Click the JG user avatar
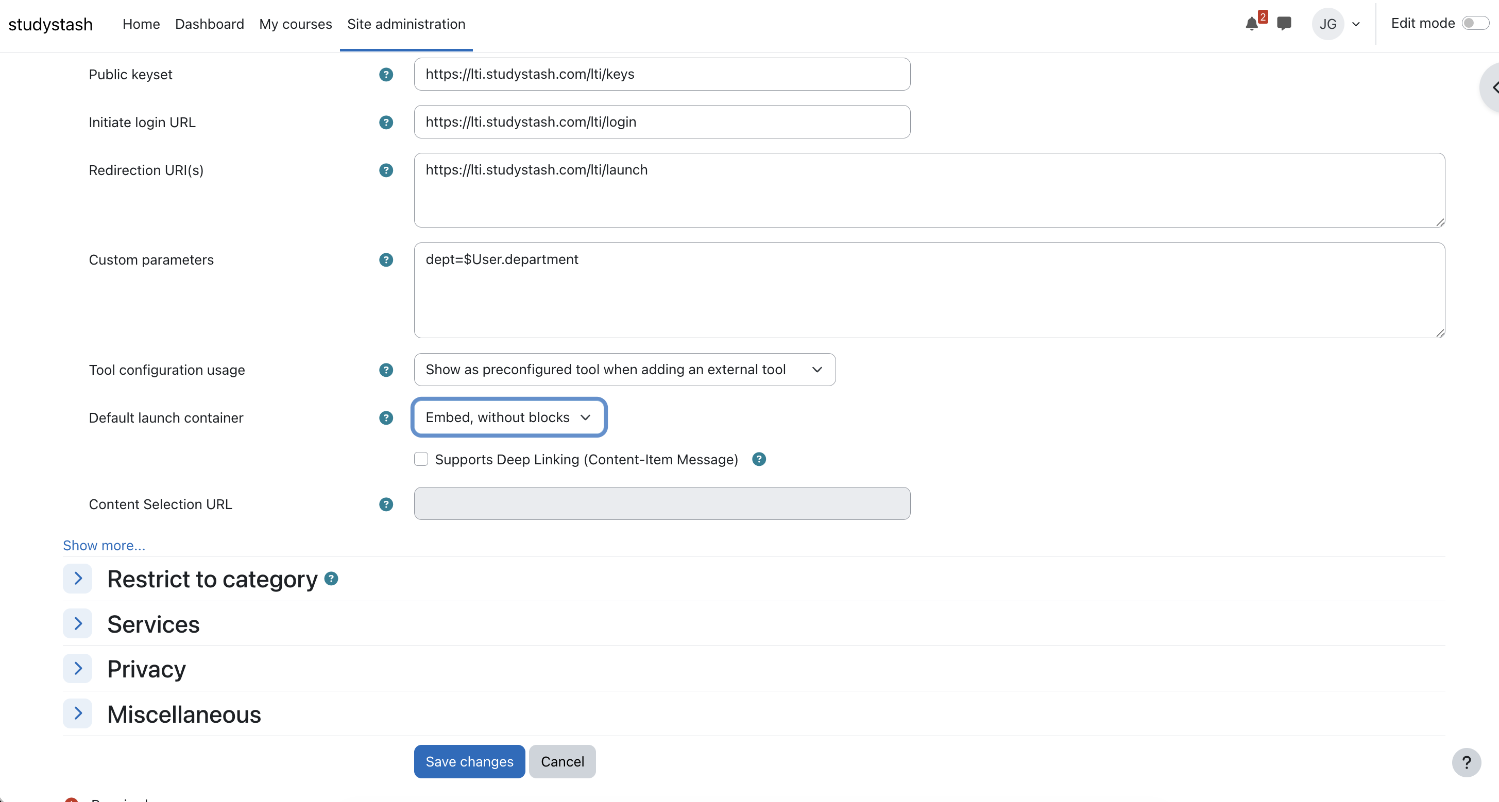The width and height of the screenshot is (1499, 802). pos(1327,24)
